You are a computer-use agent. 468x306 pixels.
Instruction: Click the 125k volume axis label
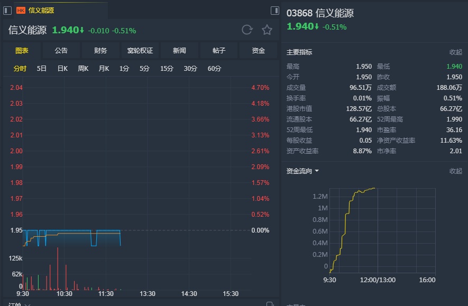(x=15, y=258)
